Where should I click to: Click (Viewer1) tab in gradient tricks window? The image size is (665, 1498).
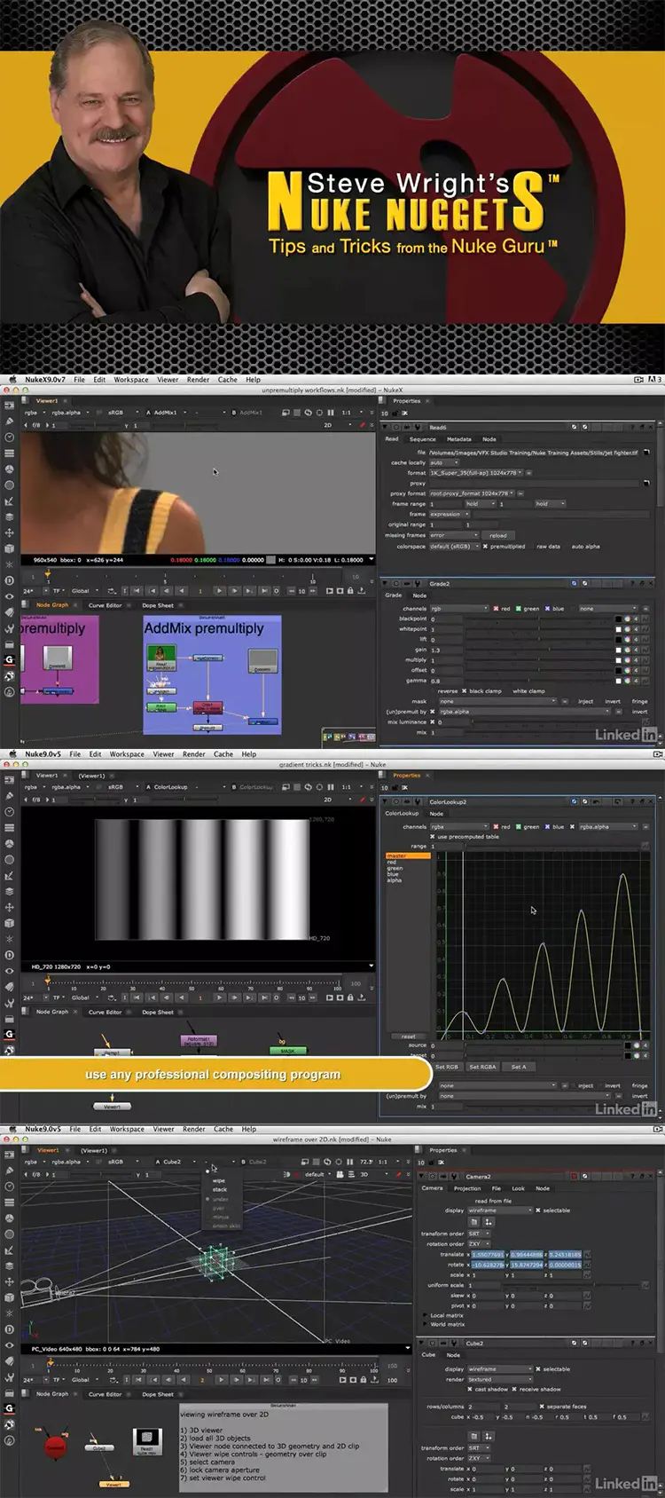point(92,776)
